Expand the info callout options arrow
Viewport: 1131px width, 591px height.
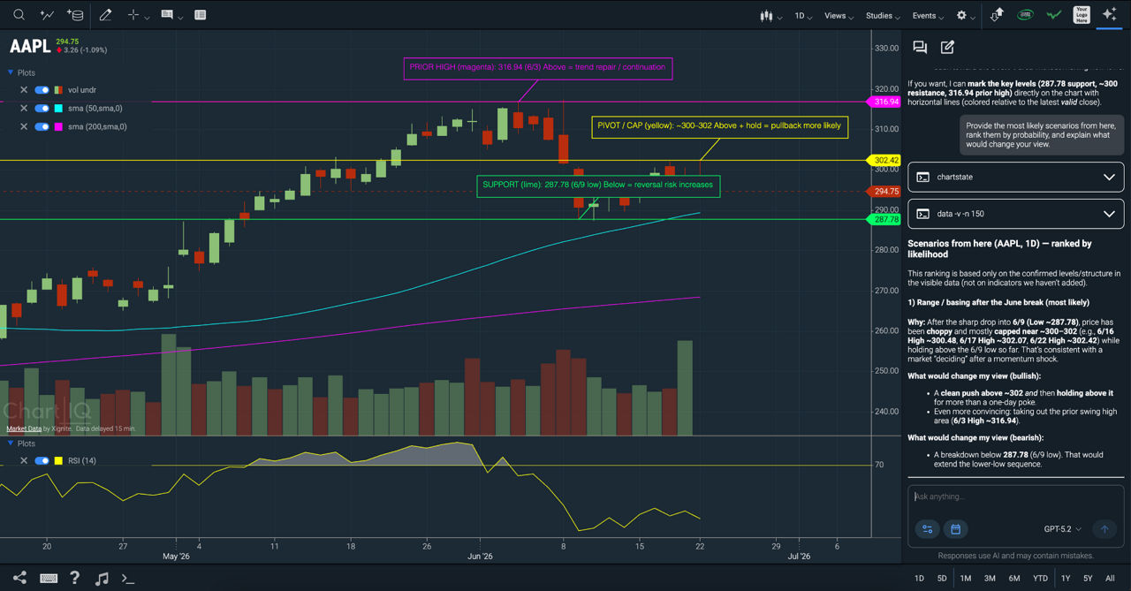tap(180, 17)
